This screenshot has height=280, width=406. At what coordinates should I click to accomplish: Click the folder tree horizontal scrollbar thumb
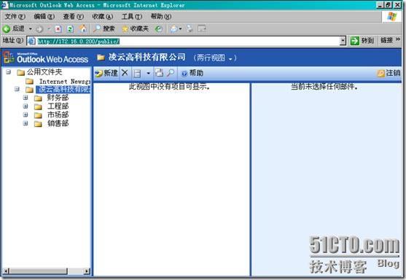tap(39, 271)
